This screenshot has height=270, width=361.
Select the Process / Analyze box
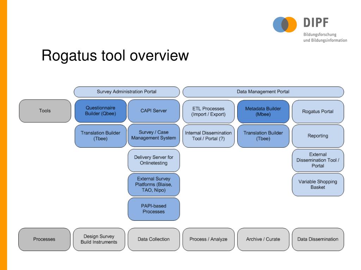[209, 239]
